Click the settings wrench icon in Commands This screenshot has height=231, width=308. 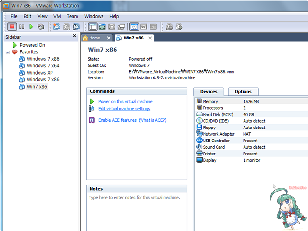point(91,109)
